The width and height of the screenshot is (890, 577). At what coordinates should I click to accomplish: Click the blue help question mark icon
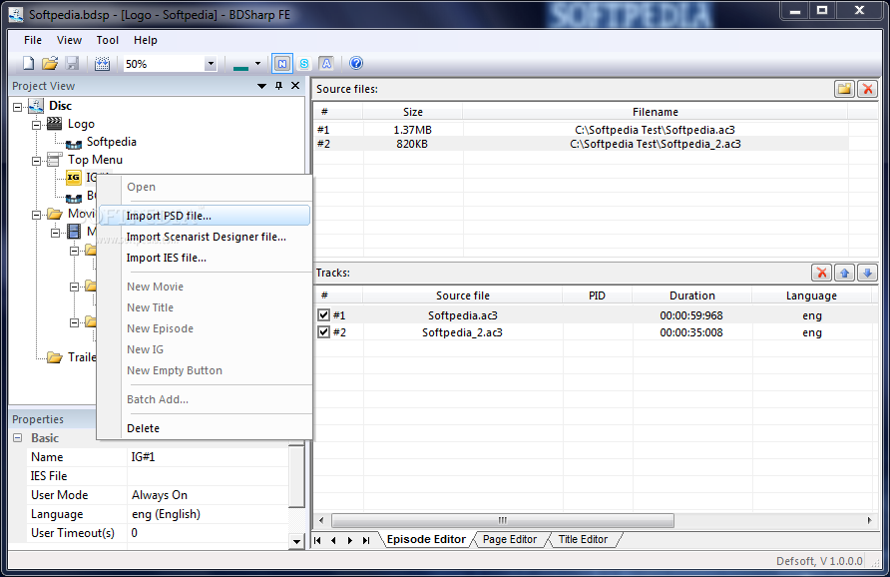[x=356, y=63]
